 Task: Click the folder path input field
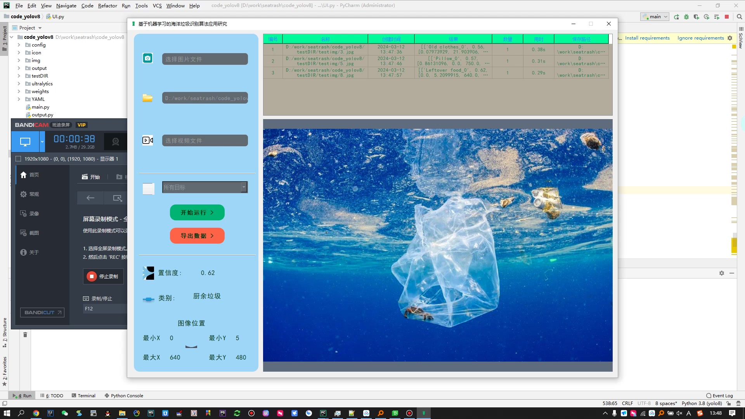point(205,98)
